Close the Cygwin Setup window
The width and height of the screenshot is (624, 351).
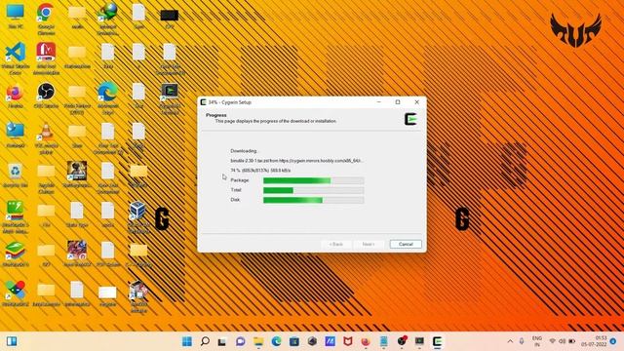[x=416, y=102]
